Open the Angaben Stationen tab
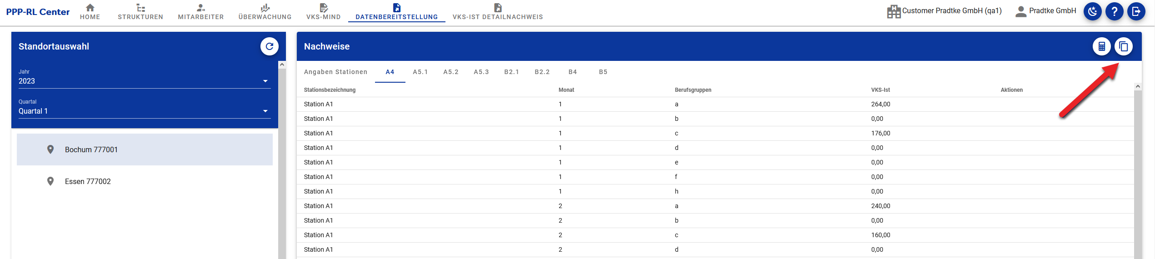The image size is (1155, 259). (335, 72)
